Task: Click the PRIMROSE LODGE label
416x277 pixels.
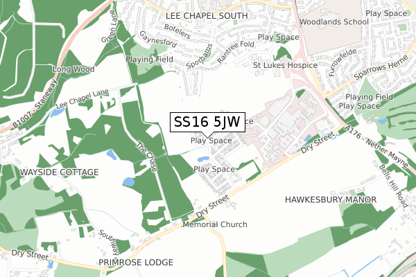Action: pyautogui.click(x=136, y=262)
